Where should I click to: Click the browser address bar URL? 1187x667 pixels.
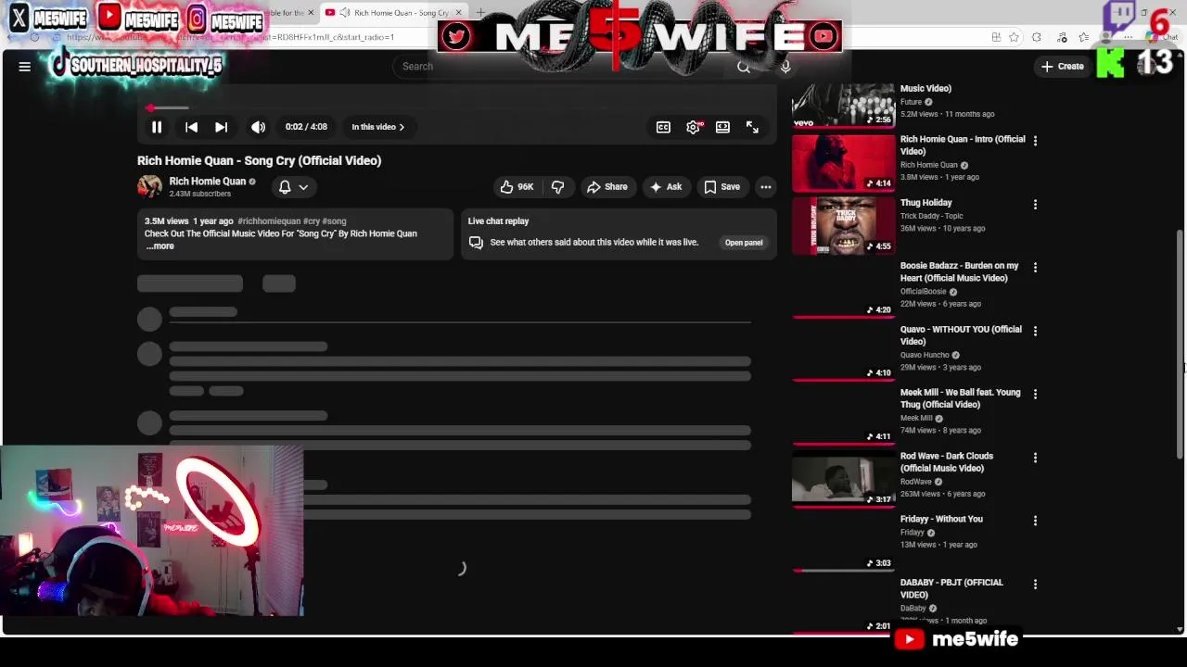point(230,37)
